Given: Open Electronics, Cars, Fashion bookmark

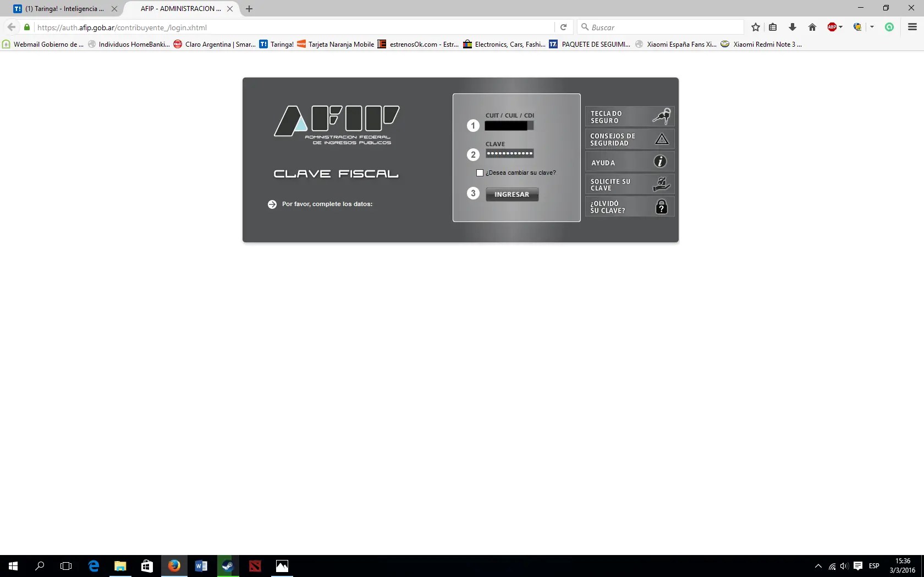Looking at the screenshot, I should coord(504,45).
